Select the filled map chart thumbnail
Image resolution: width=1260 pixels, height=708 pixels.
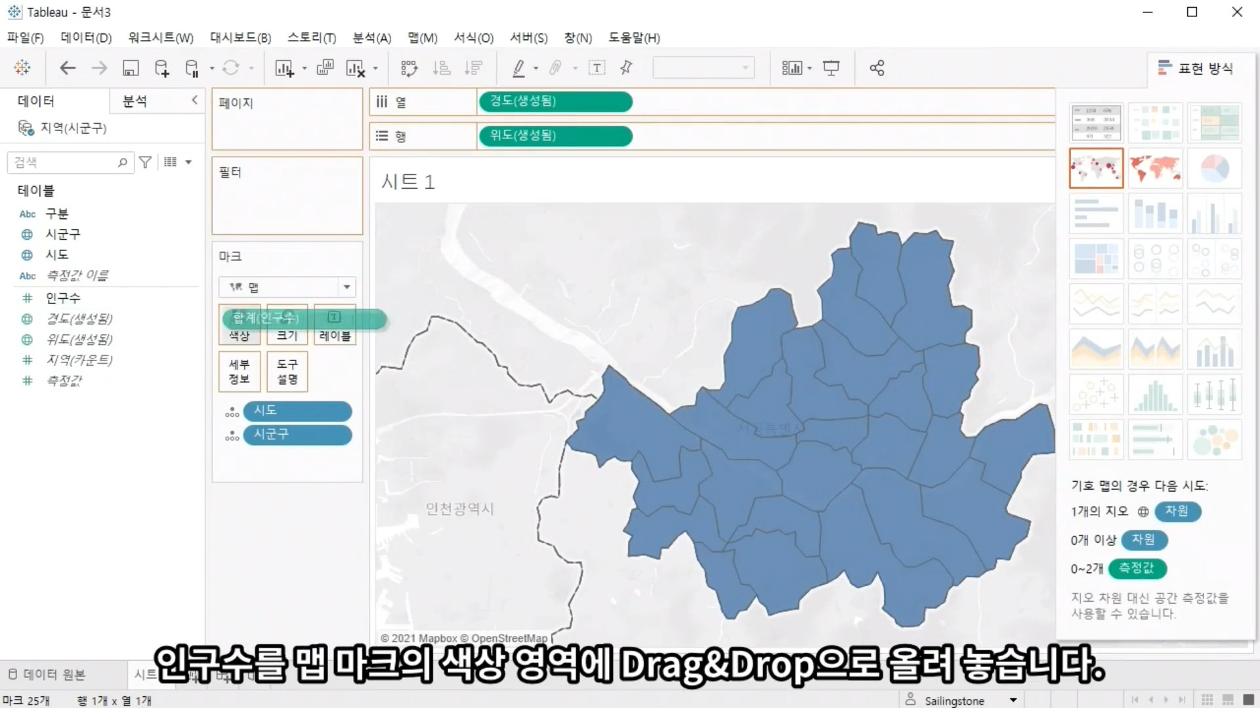(1155, 168)
